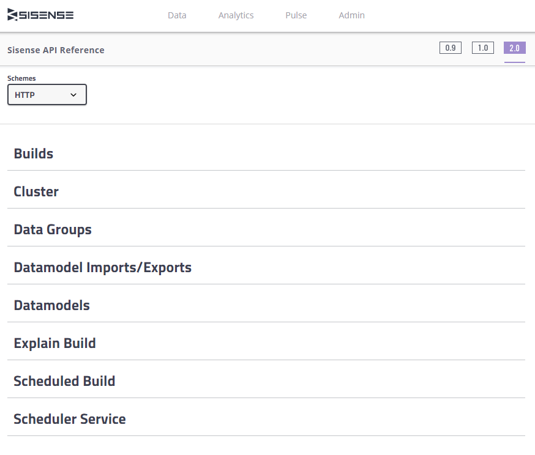This screenshot has width=535, height=455.
Task: Switch to API version 1.0
Action: 483,48
